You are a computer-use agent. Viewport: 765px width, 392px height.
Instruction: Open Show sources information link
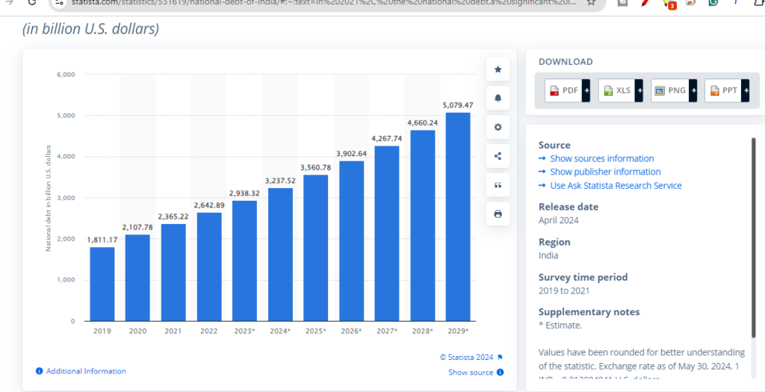tap(601, 158)
